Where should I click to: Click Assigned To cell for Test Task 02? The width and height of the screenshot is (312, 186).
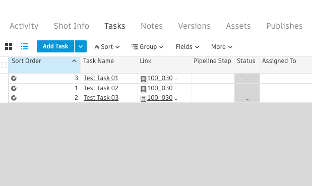click(286, 88)
